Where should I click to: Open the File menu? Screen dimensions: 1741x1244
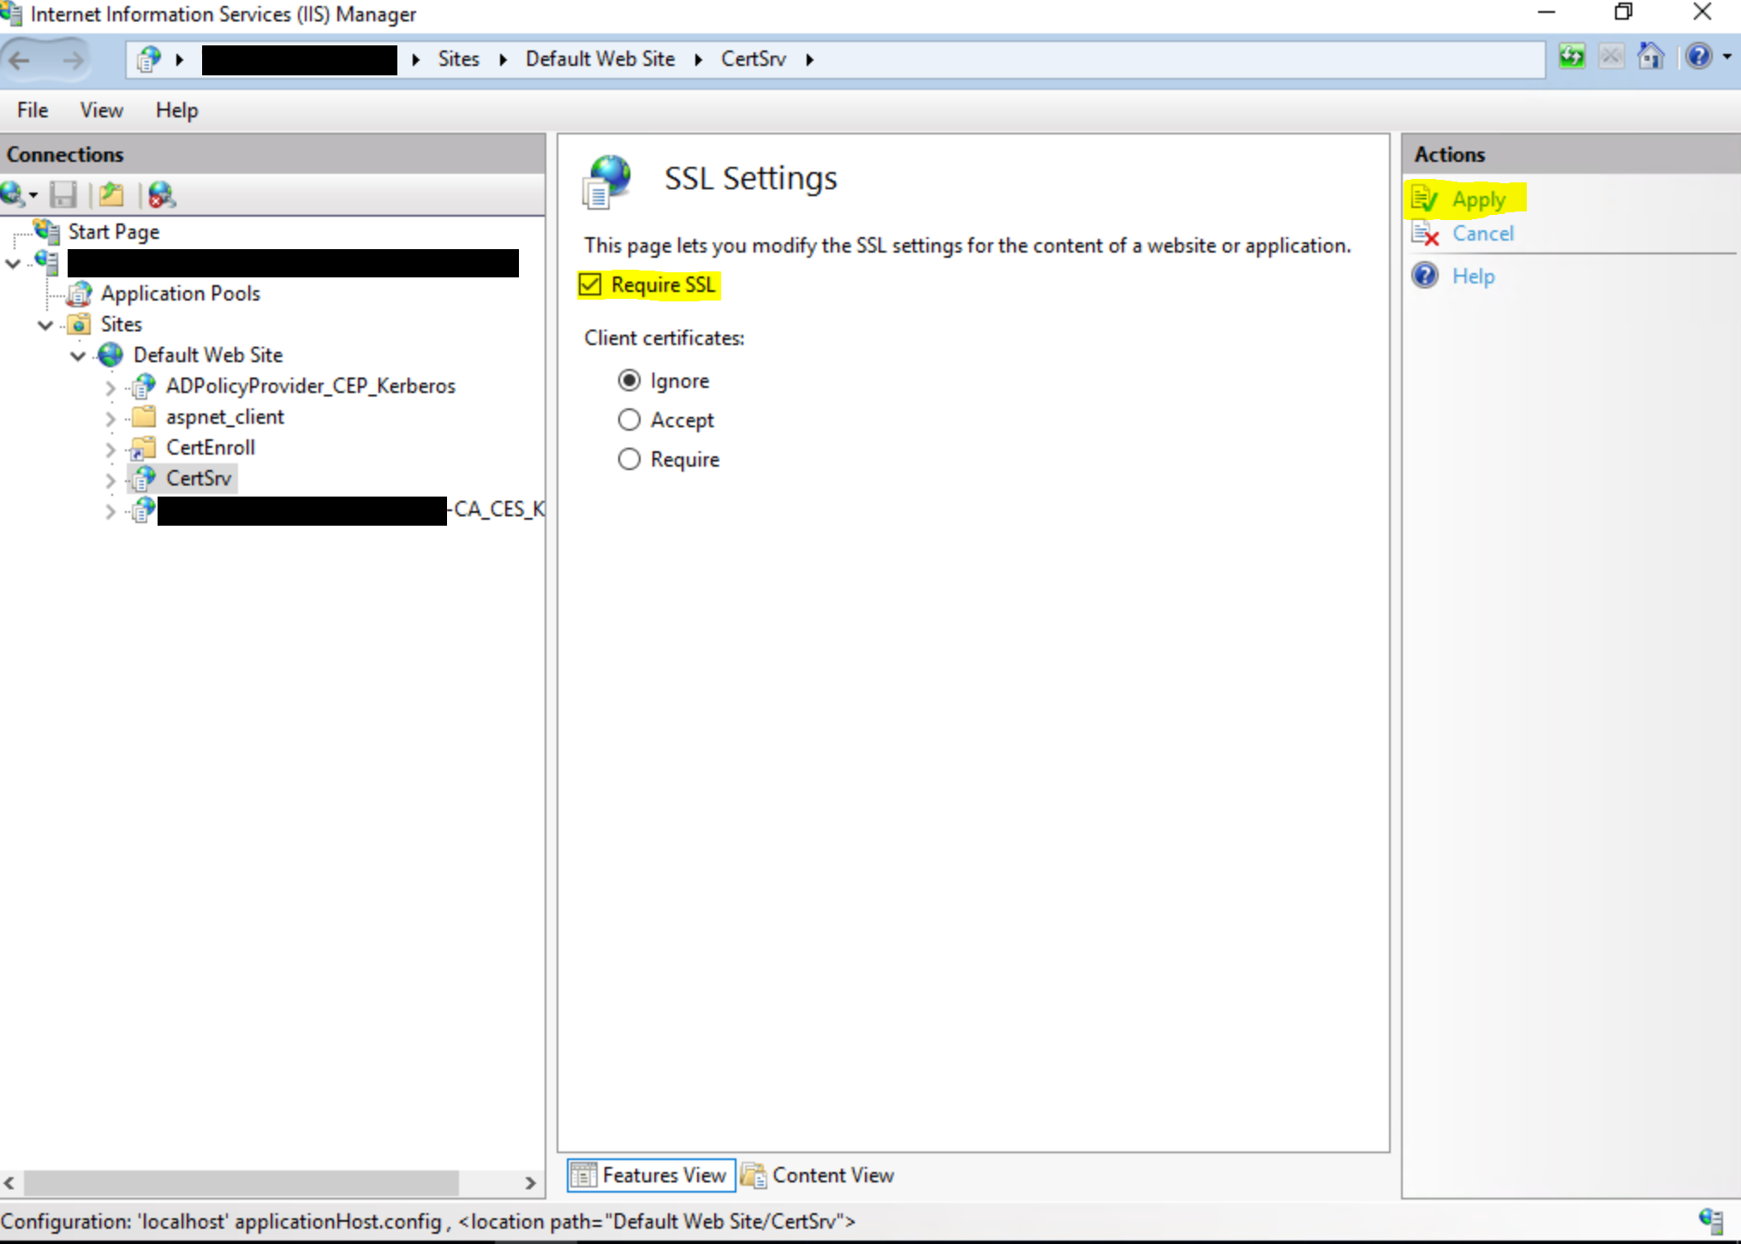coord(33,110)
